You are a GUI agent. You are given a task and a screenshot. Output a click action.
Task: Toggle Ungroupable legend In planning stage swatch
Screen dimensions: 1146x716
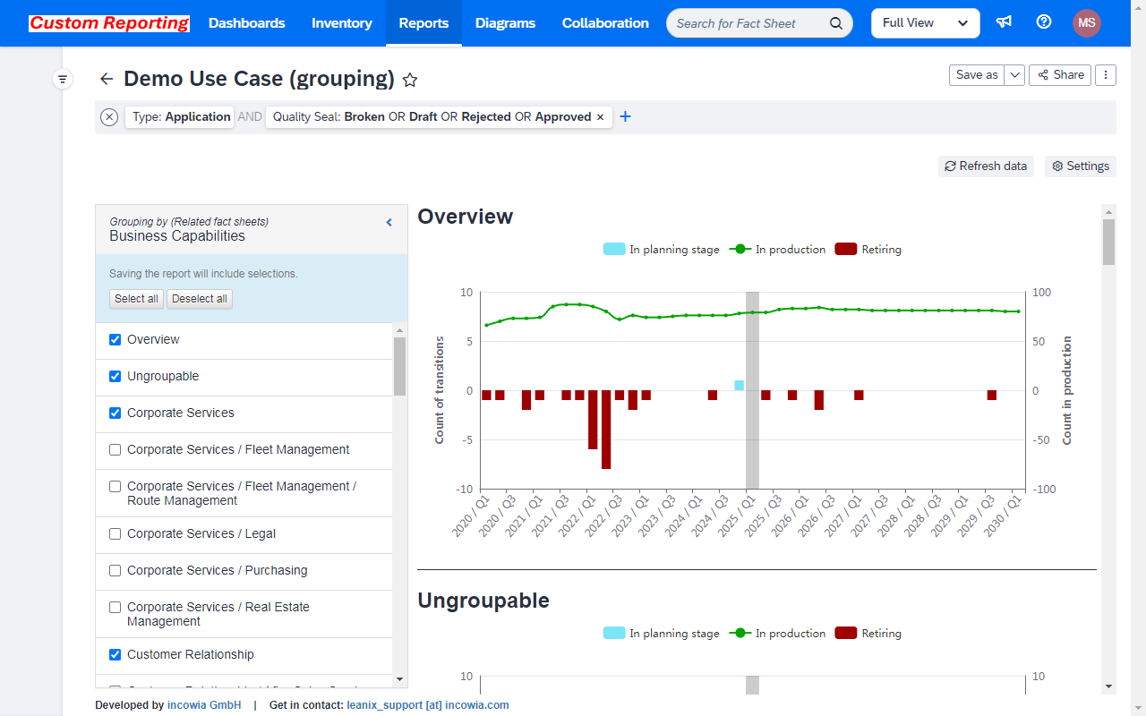pyautogui.click(x=614, y=634)
